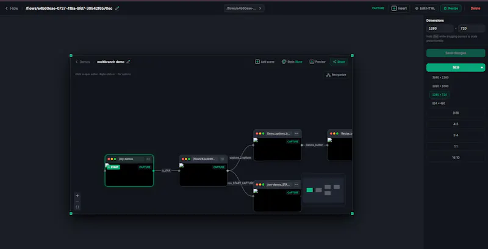Click the output handle on the /flows/84a2890 node
Viewport: 488px width, 249px height.
pos(228,170)
